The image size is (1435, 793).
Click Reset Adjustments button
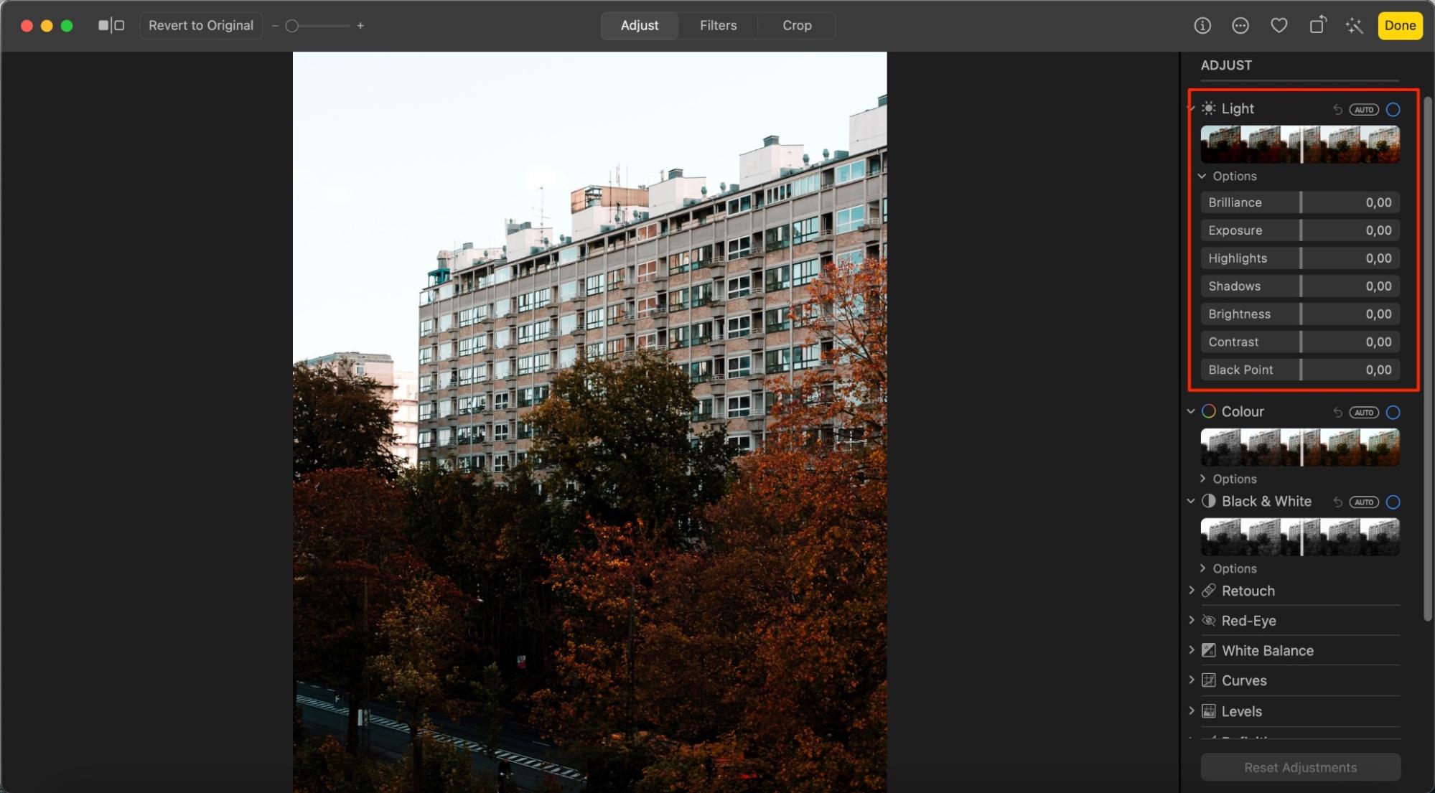1300,767
